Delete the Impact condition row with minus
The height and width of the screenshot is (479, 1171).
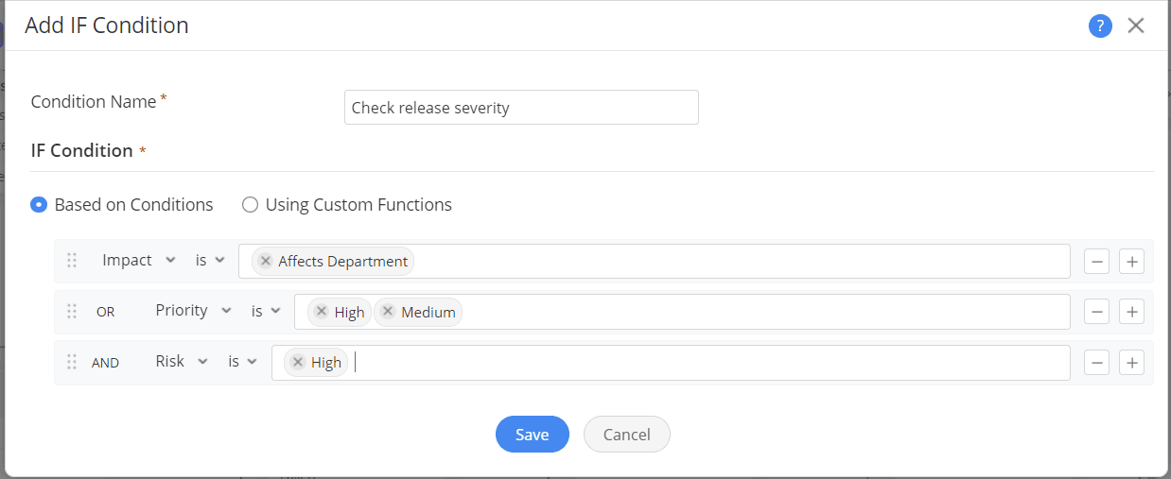pos(1096,262)
